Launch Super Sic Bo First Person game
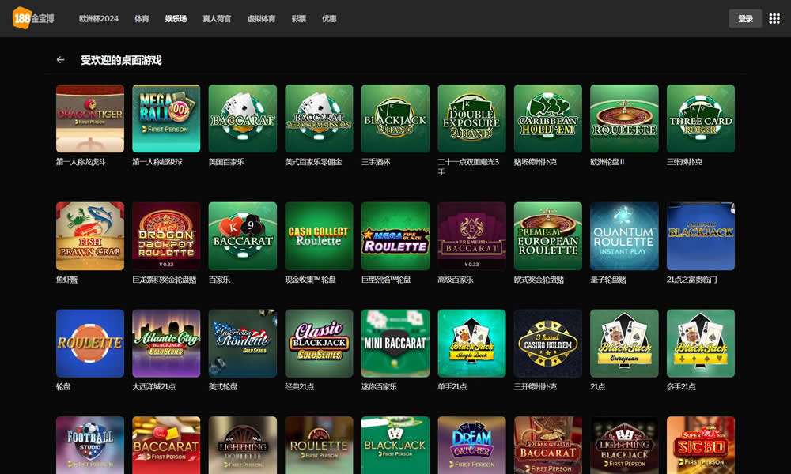The image size is (791, 474). (701, 446)
